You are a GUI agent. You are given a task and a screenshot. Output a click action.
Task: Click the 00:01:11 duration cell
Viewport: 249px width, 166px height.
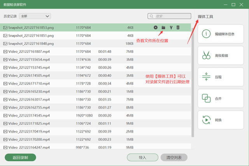point(105,124)
